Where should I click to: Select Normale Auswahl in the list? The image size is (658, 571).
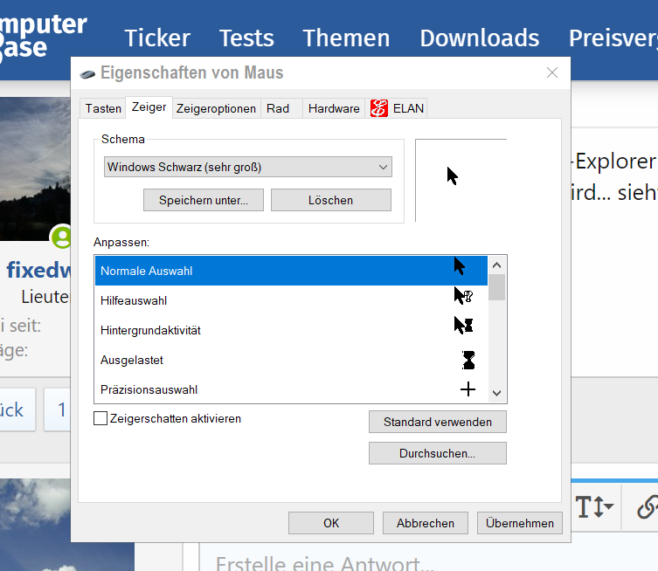tap(291, 271)
